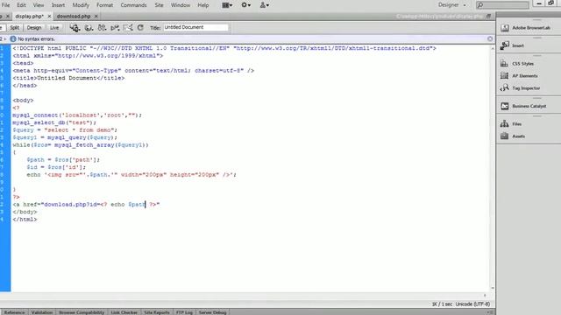Open the Designer workspace switcher
561x315 pixels.
tap(452, 5)
